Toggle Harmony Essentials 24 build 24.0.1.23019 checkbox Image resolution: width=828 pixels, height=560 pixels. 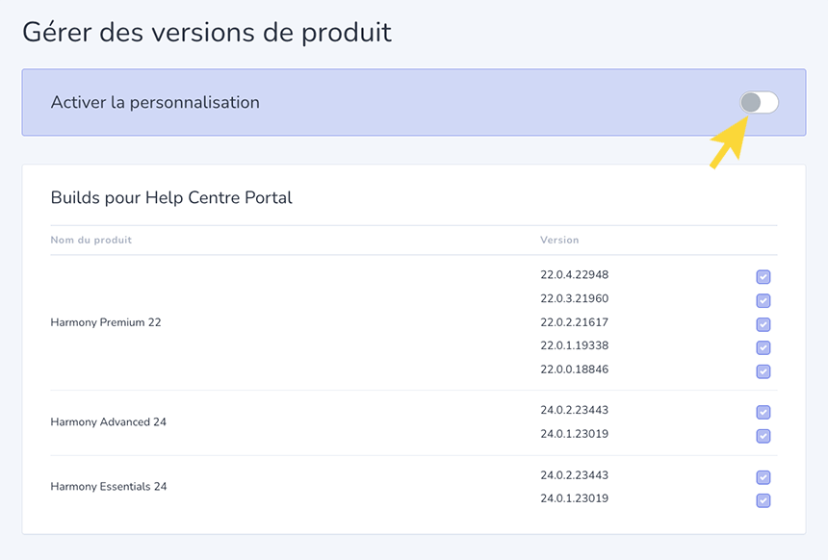(763, 500)
